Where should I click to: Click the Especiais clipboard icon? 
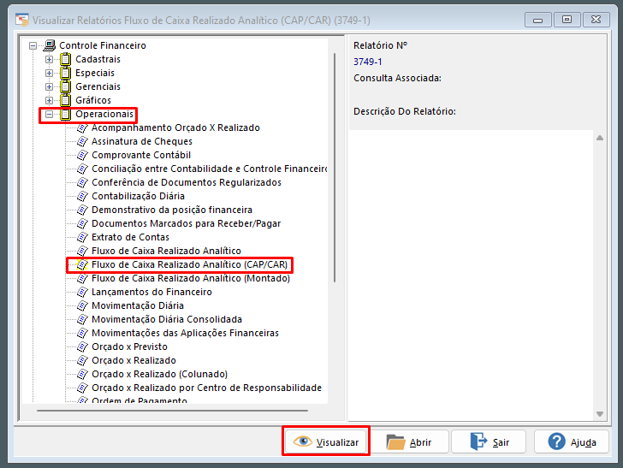[66, 73]
